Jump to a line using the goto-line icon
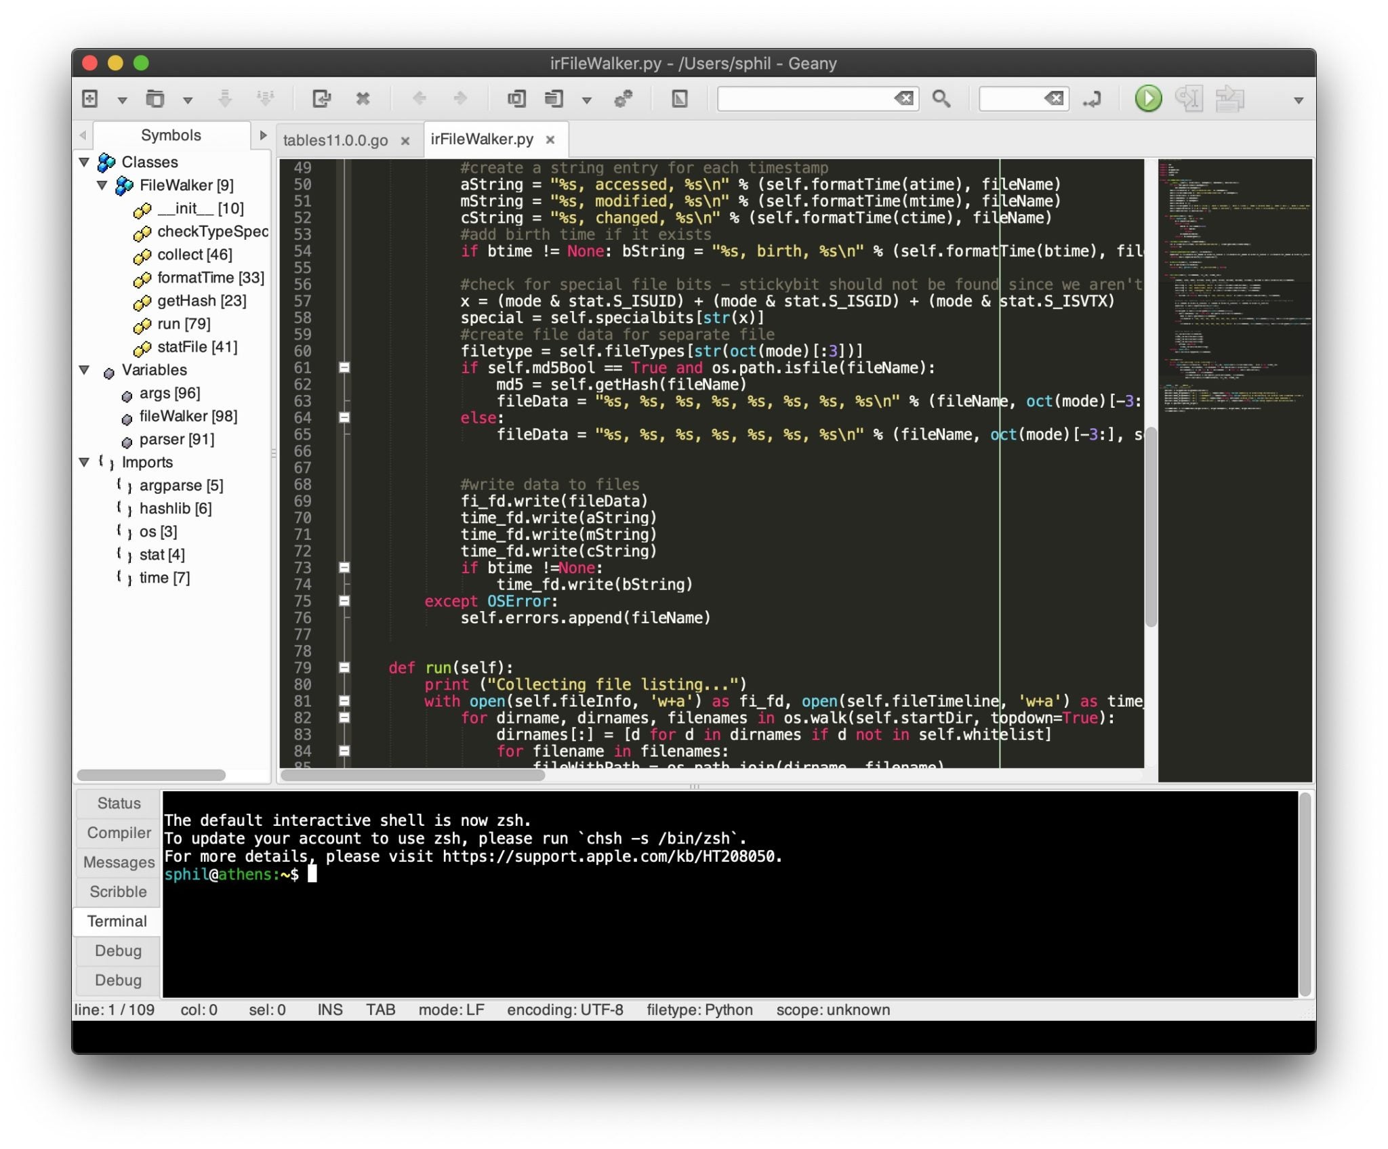 tap(1093, 99)
